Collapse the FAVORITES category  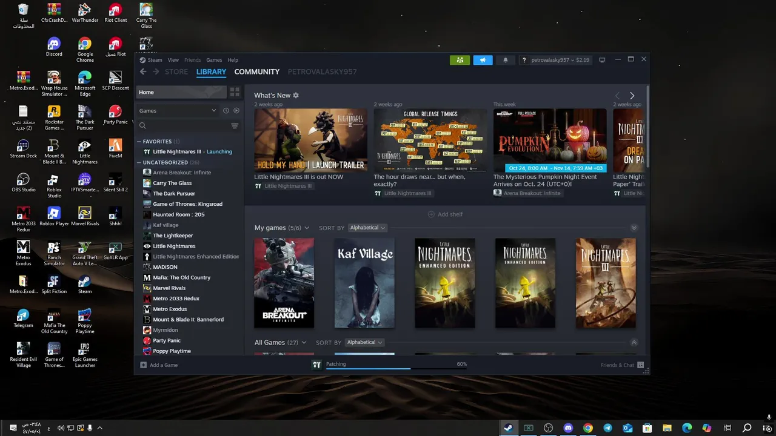[x=139, y=141]
